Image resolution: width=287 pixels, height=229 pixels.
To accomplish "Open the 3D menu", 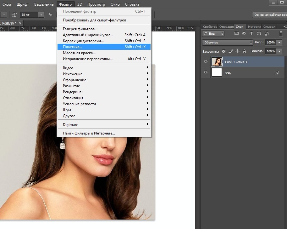I will tap(80, 4).
